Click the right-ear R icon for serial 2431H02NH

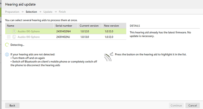tap(14, 31)
